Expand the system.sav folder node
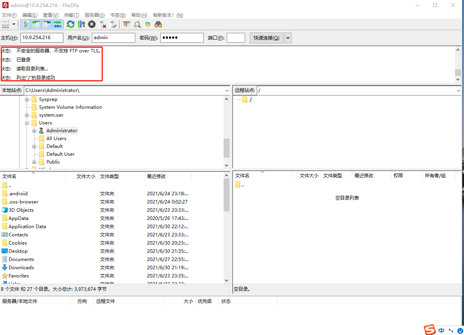 tap(27, 115)
